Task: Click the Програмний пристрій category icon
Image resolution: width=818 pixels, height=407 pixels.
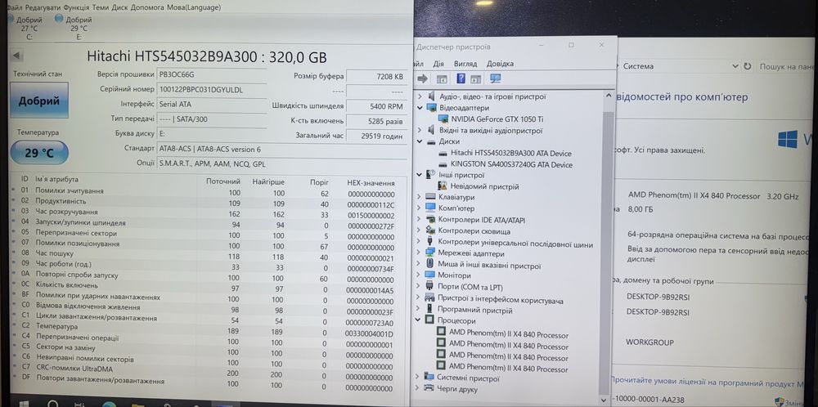Action: tap(430, 309)
